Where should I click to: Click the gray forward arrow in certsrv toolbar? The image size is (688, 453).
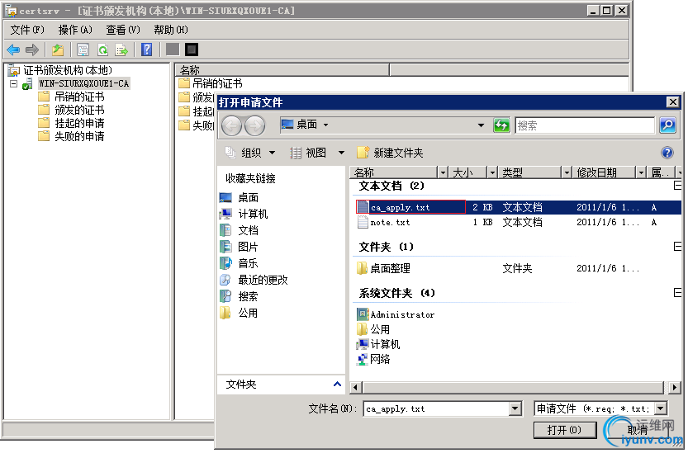32,50
